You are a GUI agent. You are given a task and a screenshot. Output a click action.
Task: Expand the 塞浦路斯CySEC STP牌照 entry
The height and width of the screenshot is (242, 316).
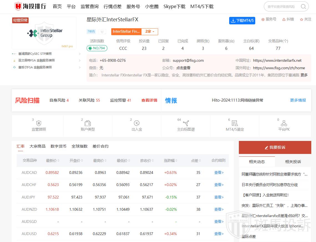[80, 54]
